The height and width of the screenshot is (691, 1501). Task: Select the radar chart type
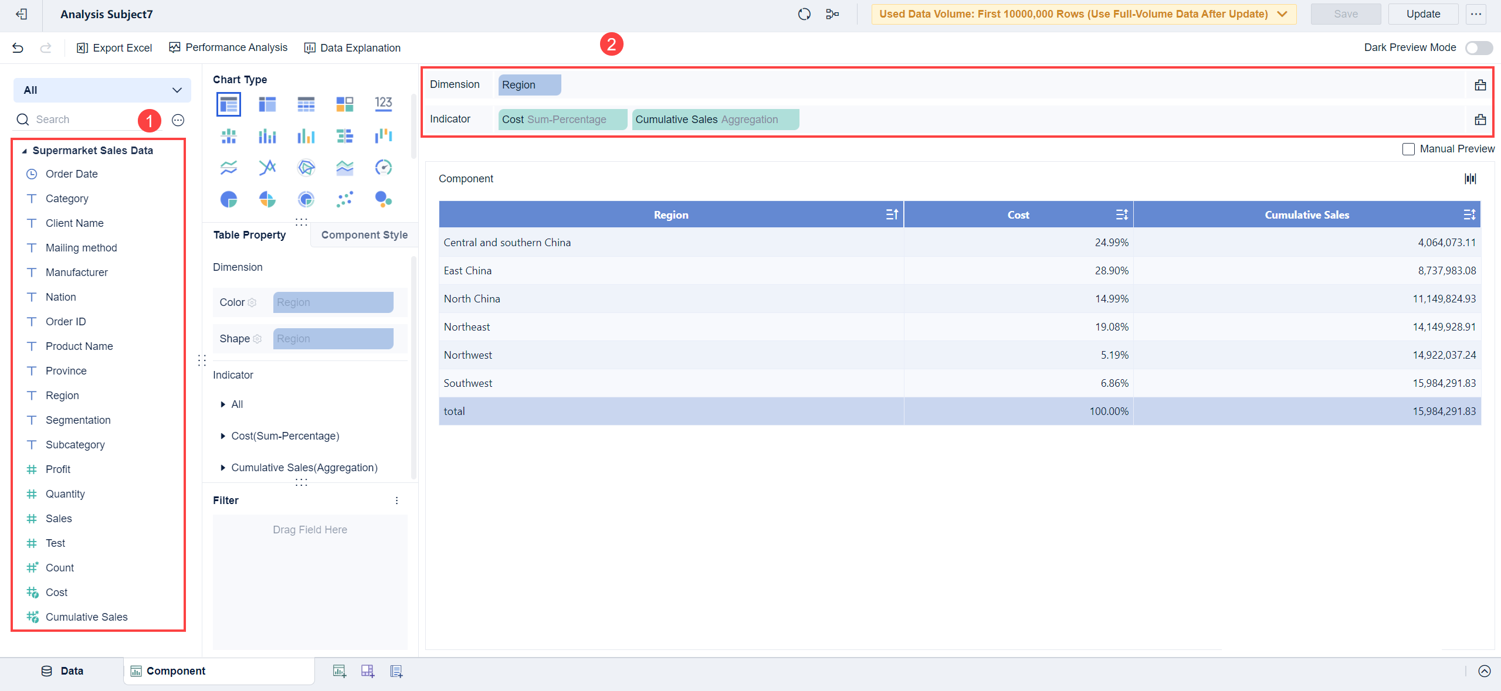click(306, 168)
